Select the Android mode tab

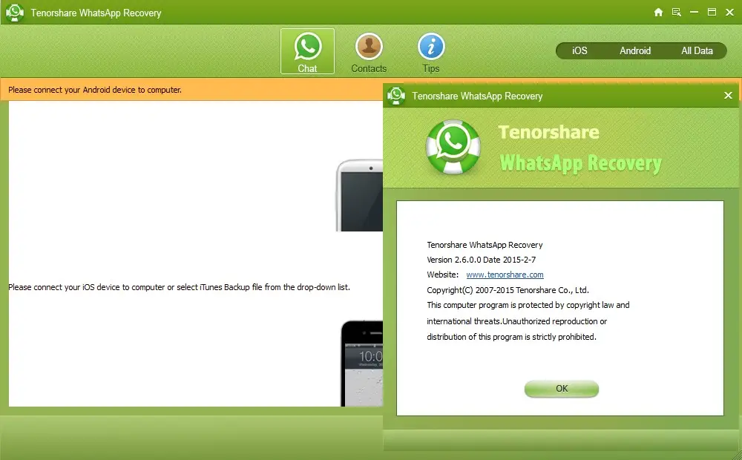(x=635, y=50)
